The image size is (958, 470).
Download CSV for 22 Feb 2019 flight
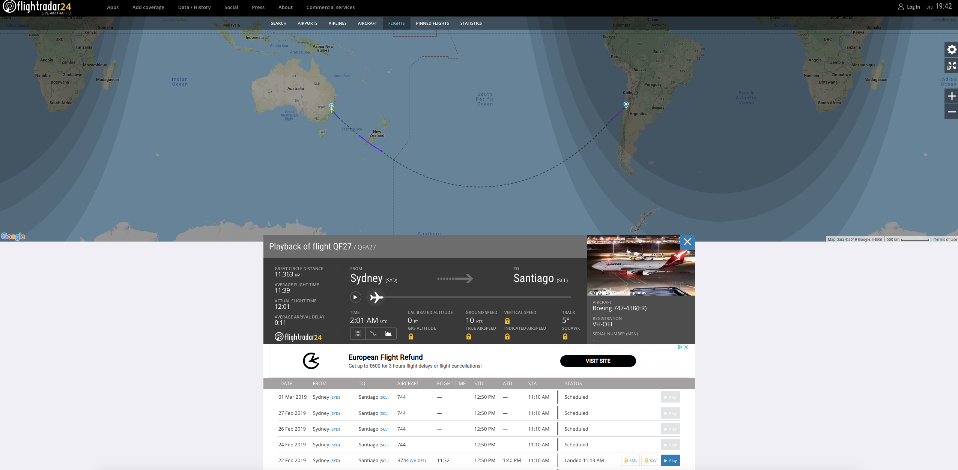[651, 461]
